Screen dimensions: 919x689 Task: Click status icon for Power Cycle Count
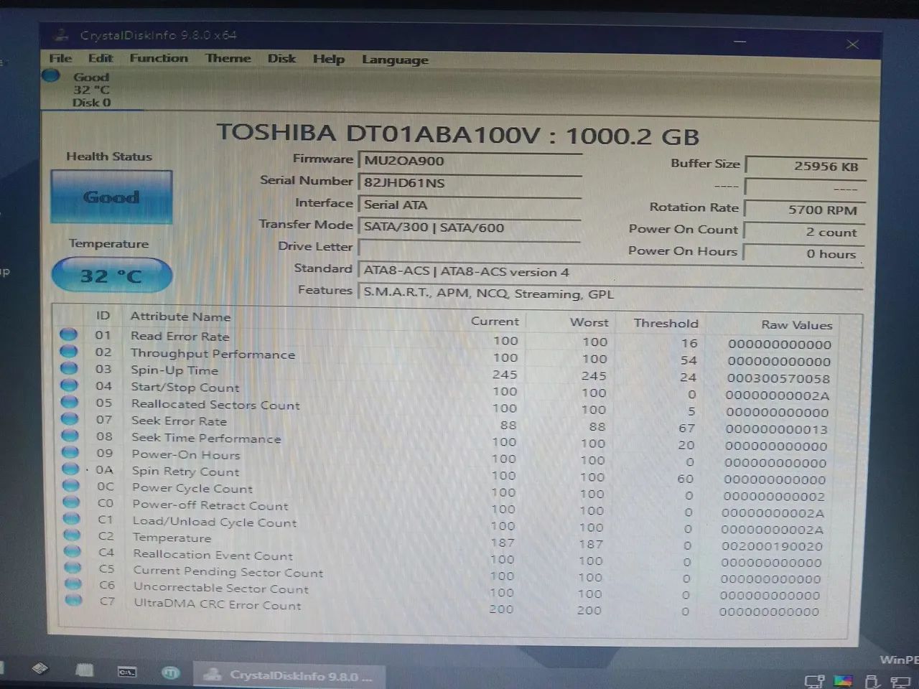pyautogui.click(x=71, y=485)
